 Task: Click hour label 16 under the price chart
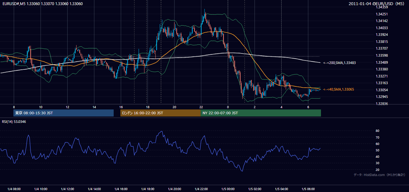click(x=121, y=107)
